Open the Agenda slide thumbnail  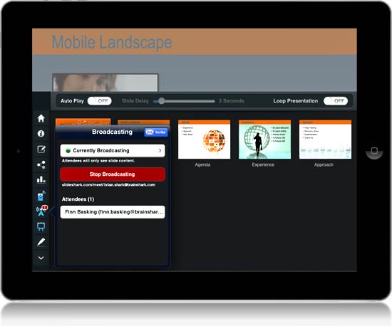(204, 140)
